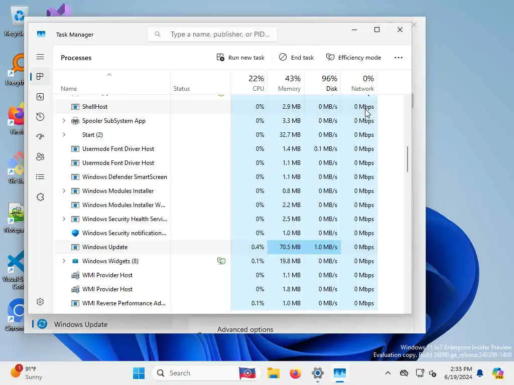Click Advanced options in the Settings window
Viewport: 514px width, 385px height.
coord(245,330)
